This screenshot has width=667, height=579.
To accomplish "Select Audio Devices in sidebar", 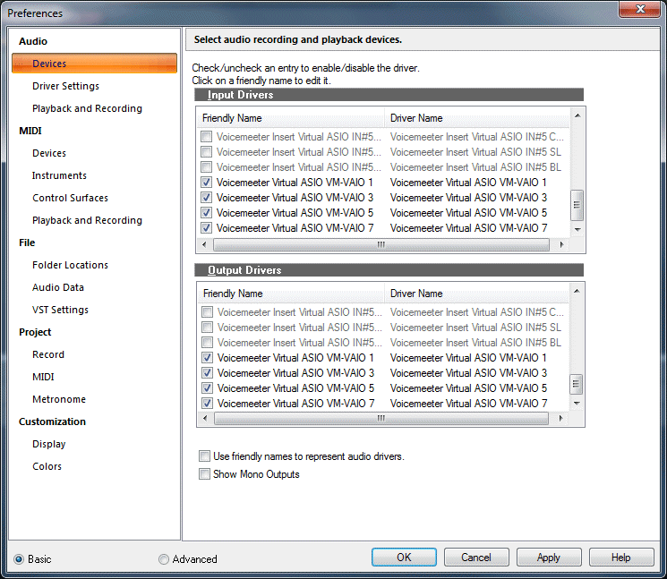I will 94,64.
